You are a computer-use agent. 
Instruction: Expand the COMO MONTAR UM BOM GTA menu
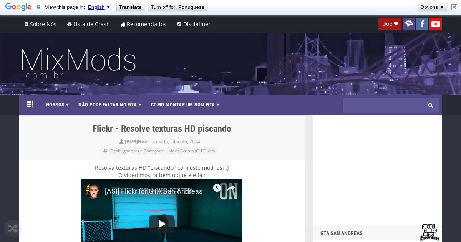pyautogui.click(x=185, y=104)
